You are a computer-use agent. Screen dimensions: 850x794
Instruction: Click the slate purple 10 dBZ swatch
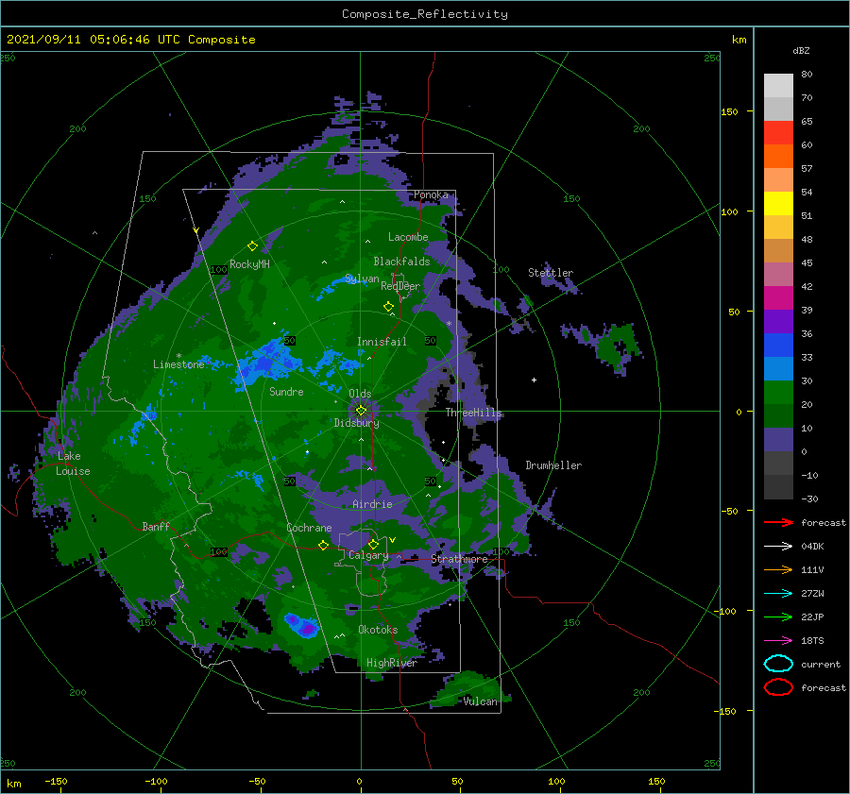[778, 440]
